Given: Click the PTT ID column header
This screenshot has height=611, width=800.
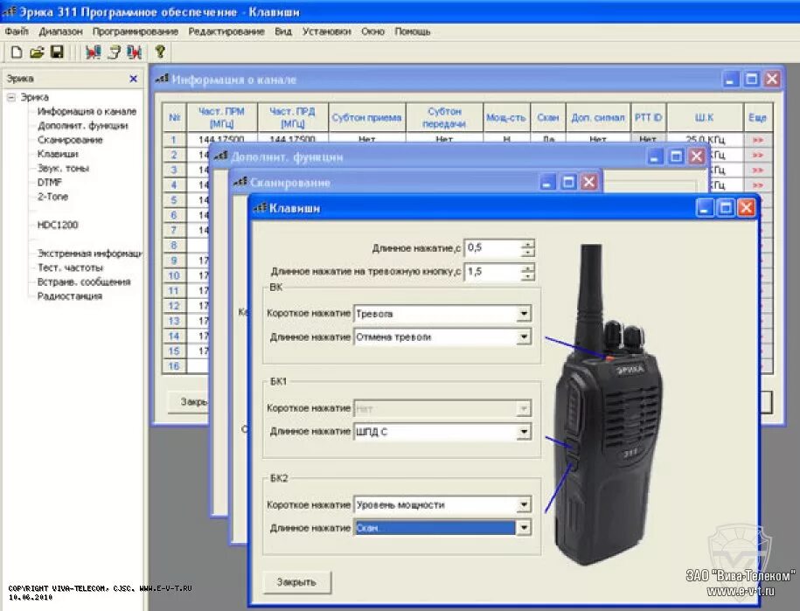Looking at the screenshot, I should click(x=648, y=117).
